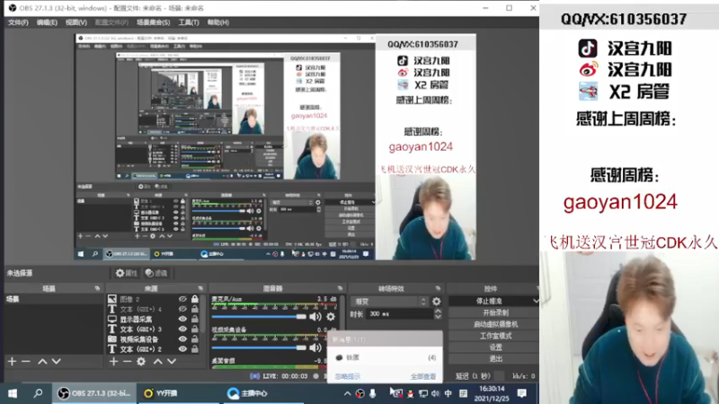
Task: Move source down in the sources list
Action: pyautogui.click(x=171, y=362)
